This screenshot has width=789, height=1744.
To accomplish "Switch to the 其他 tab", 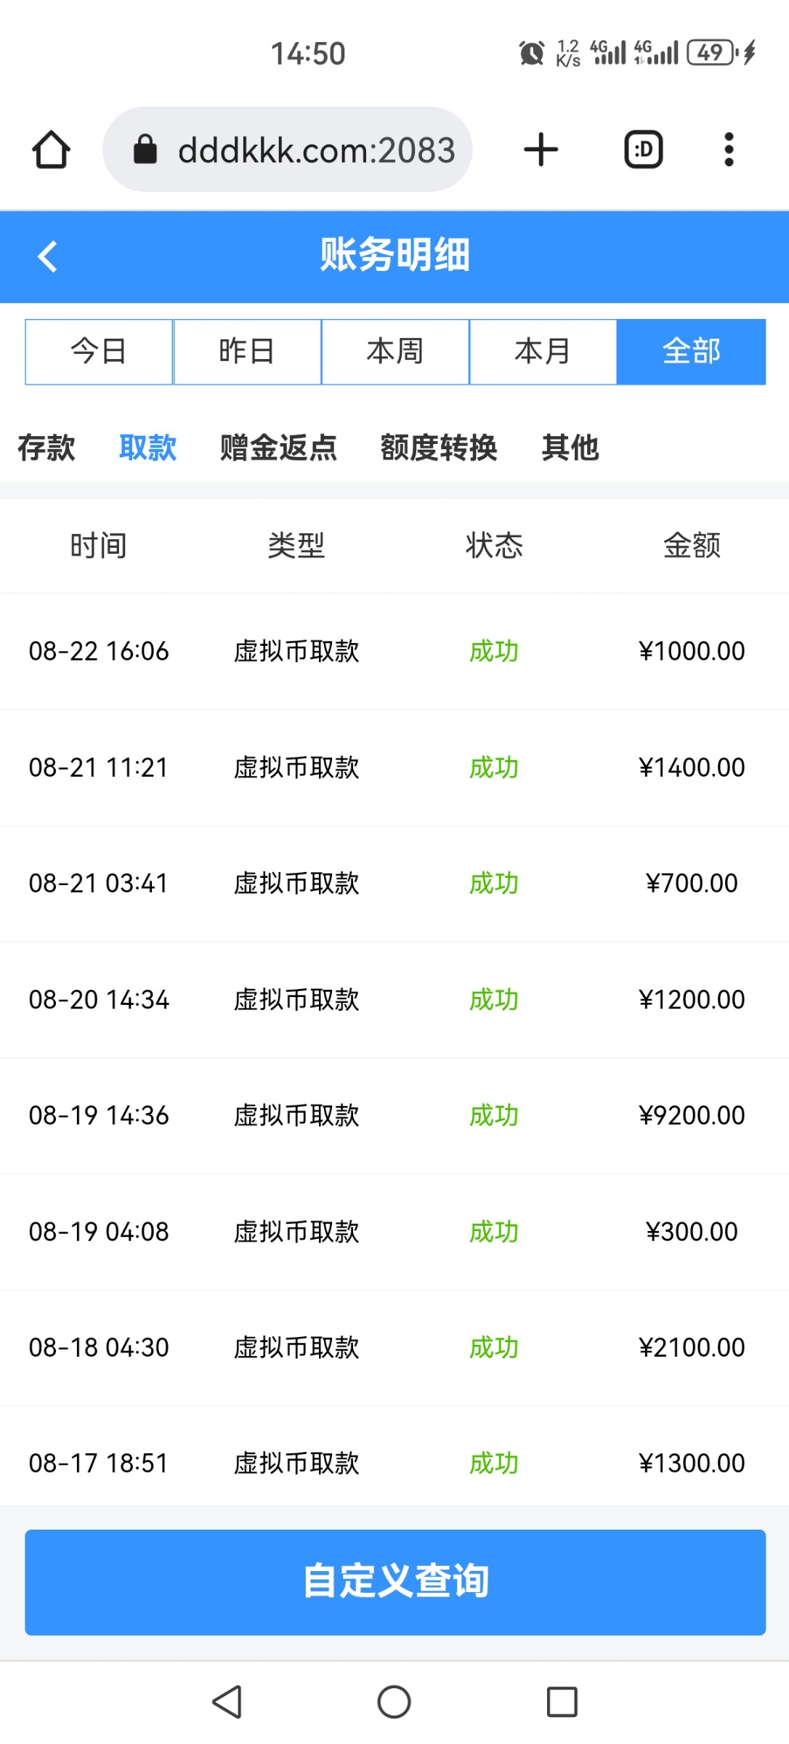I will 570,448.
